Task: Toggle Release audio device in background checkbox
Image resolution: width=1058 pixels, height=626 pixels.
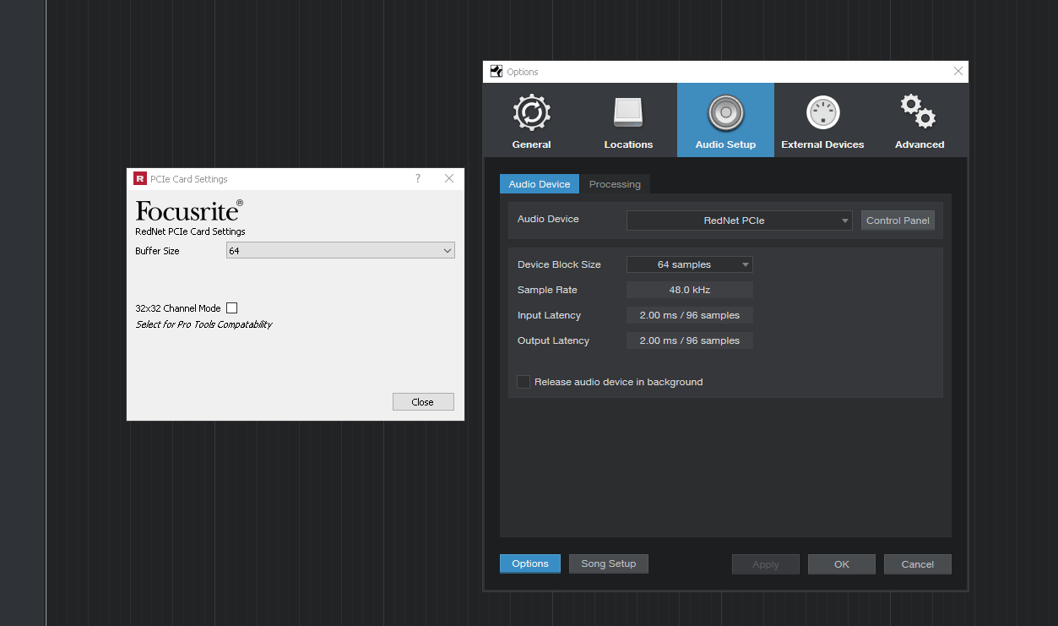Action: (524, 382)
